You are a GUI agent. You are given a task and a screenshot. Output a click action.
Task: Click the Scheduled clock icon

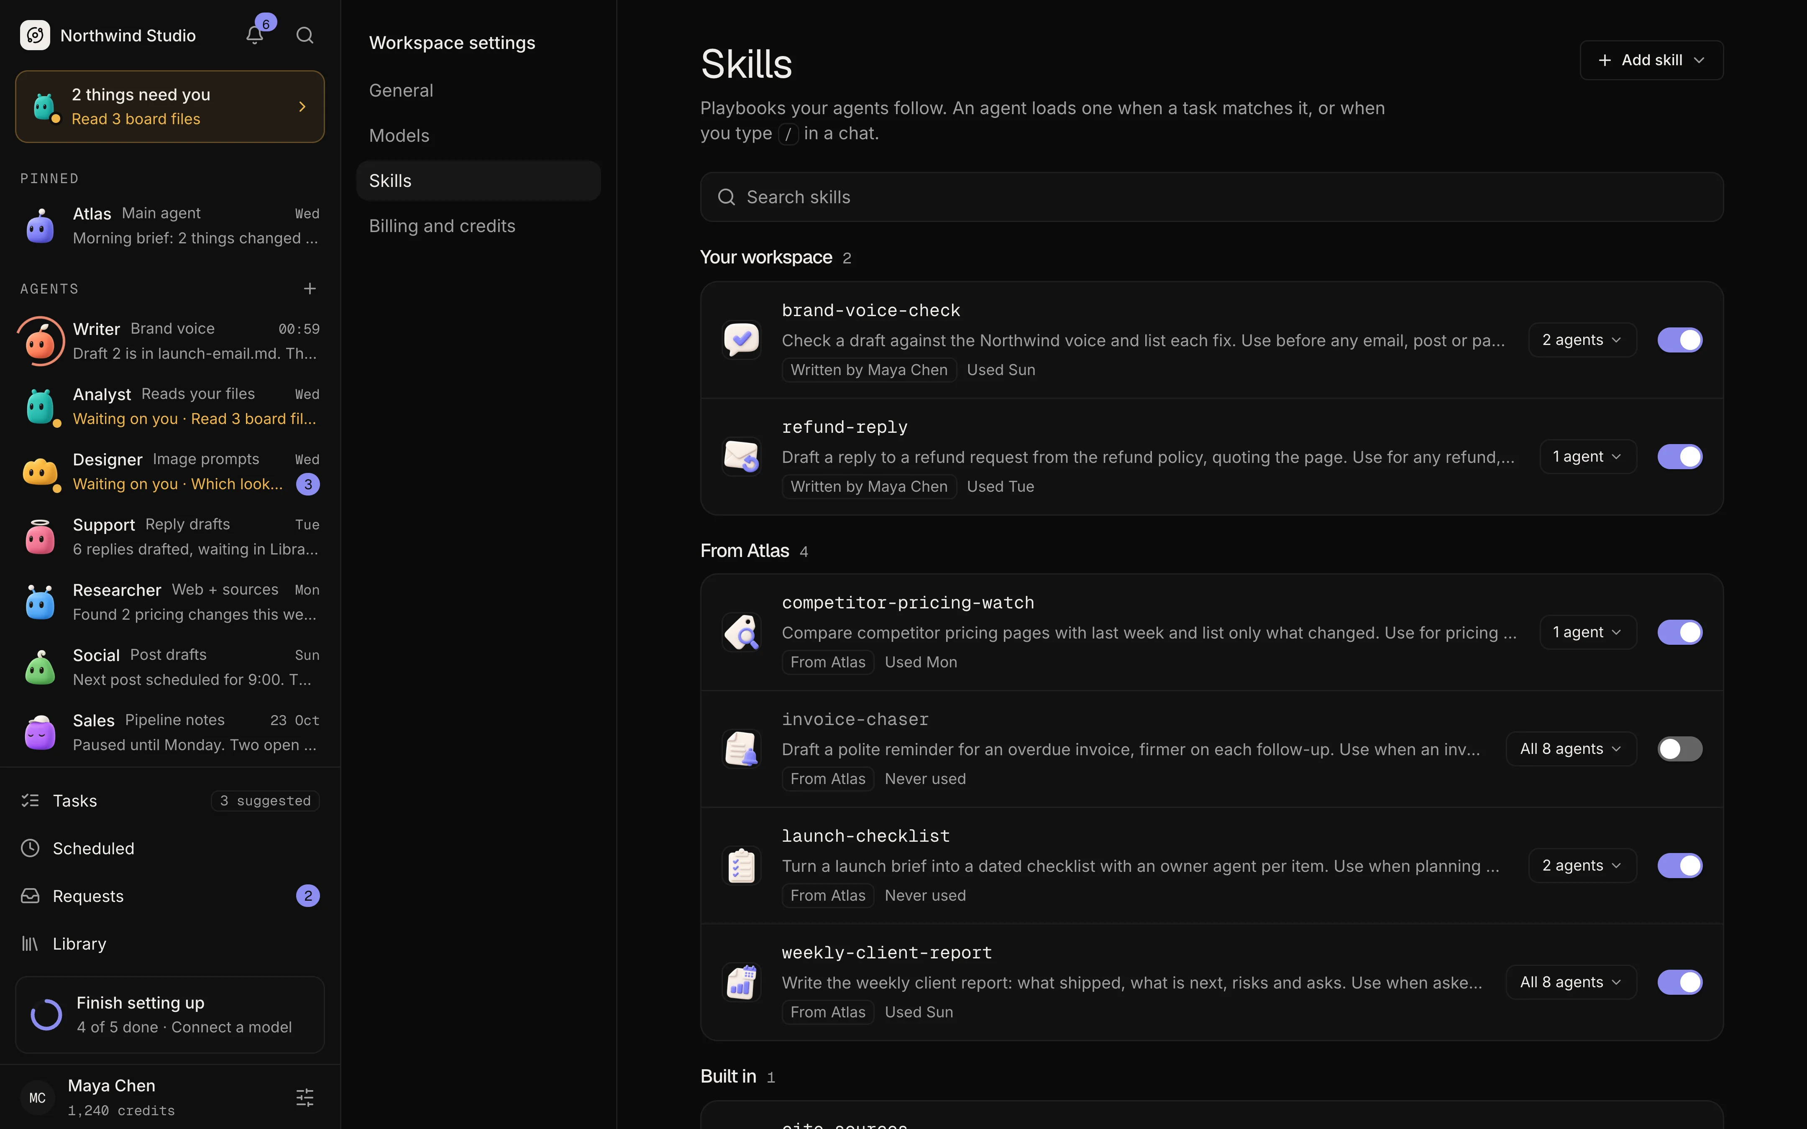pos(30,848)
